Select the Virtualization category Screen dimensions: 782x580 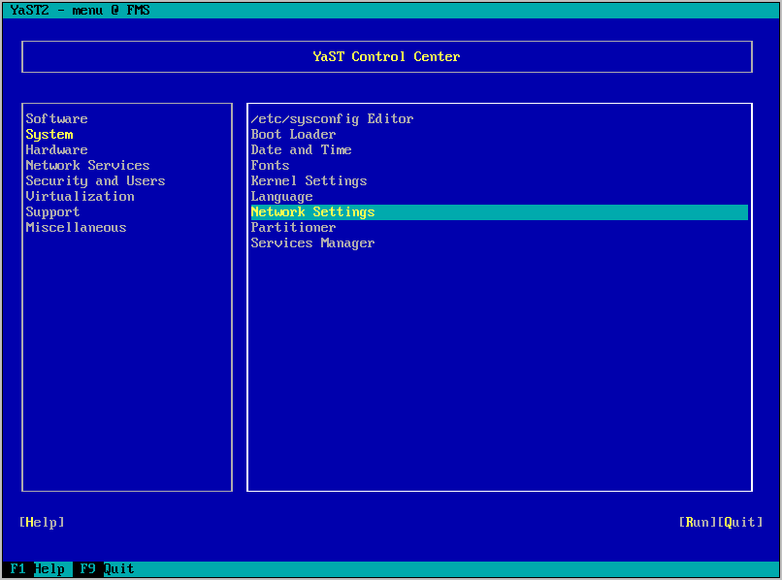tap(80, 196)
